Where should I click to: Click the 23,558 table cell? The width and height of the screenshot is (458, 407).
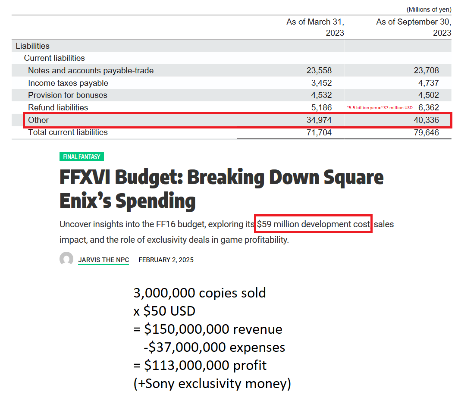(319, 70)
